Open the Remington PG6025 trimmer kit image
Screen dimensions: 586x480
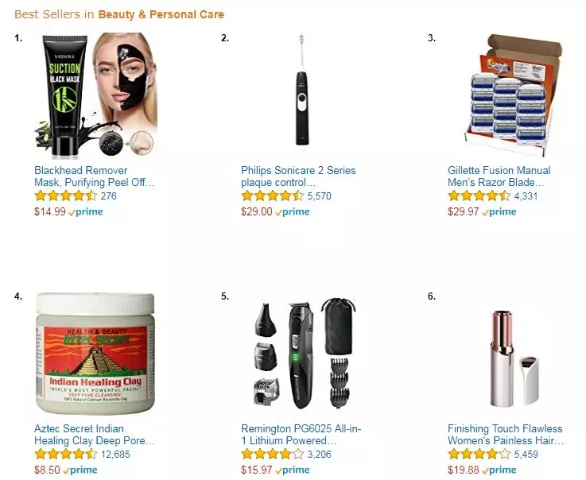pyautogui.click(x=305, y=354)
